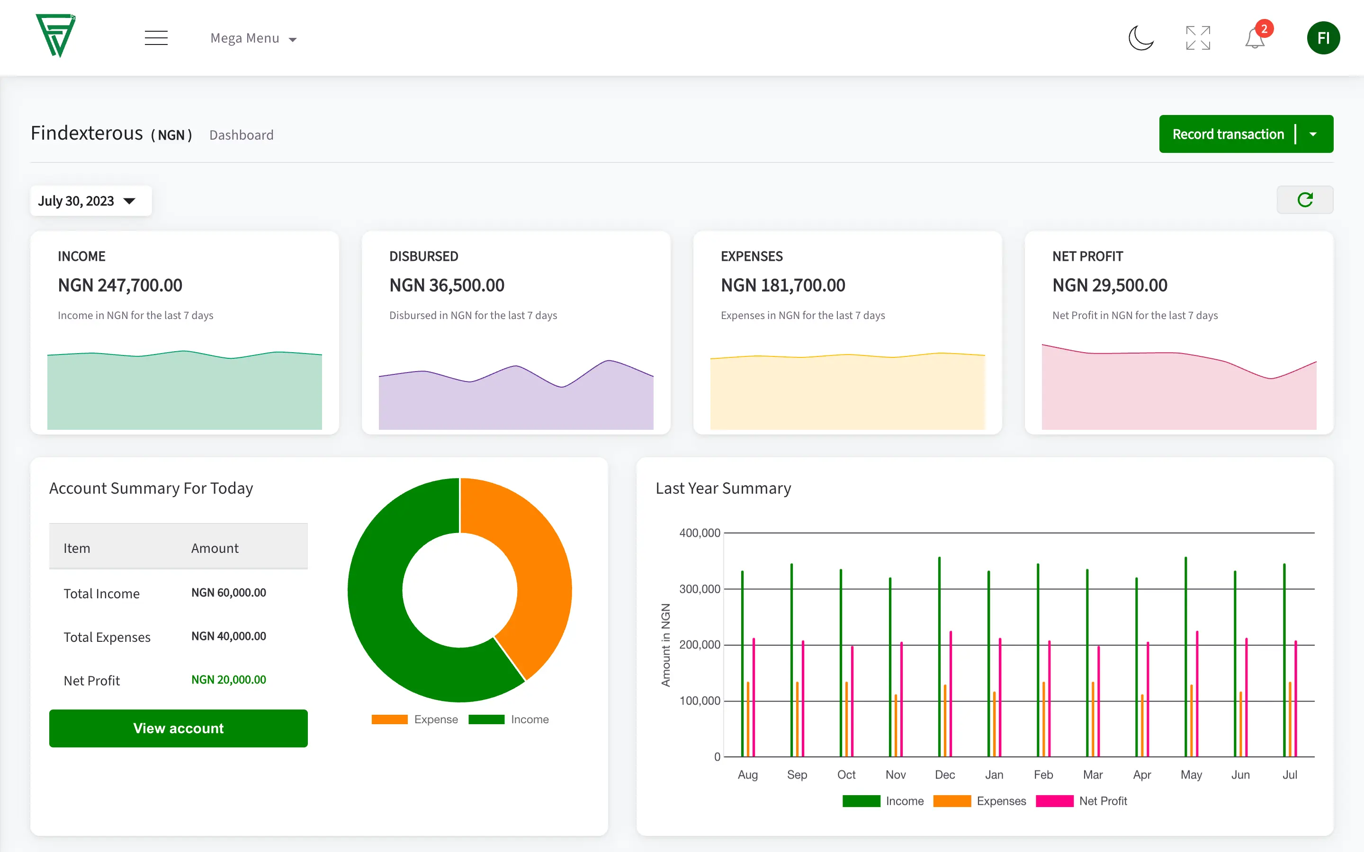The height and width of the screenshot is (852, 1364).
Task: Click NGN 20,000.00 net profit amount
Action: [228, 680]
